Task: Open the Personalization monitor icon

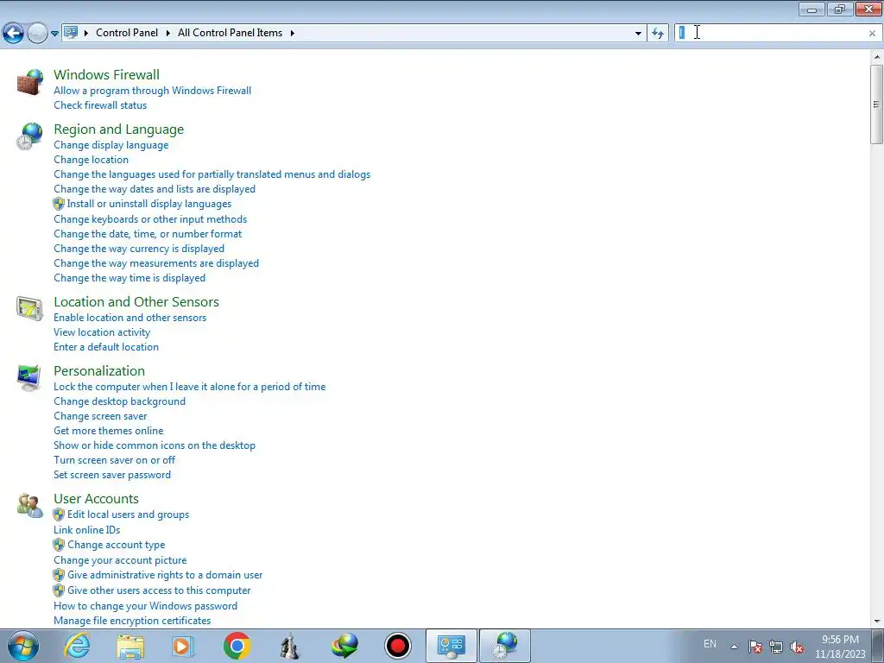Action: coord(29,378)
